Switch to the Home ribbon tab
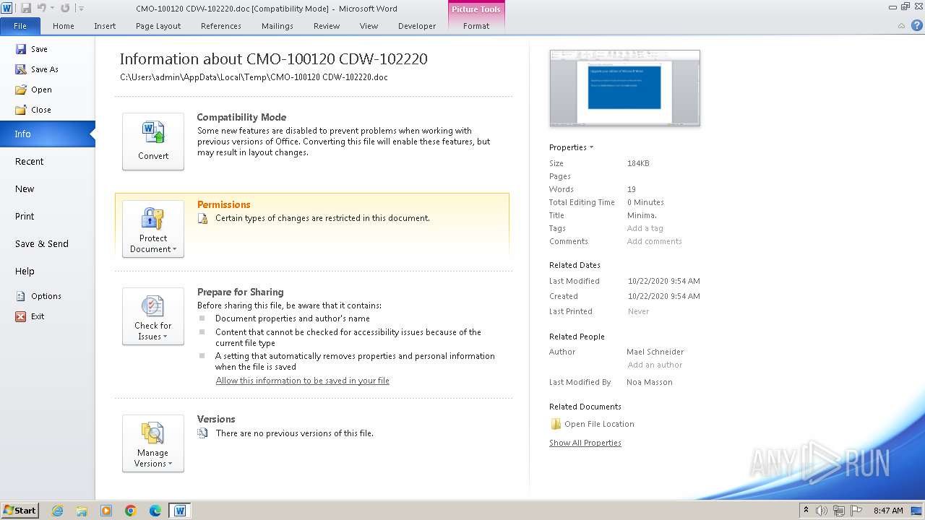Image resolution: width=925 pixels, height=520 pixels. (x=64, y=26)
